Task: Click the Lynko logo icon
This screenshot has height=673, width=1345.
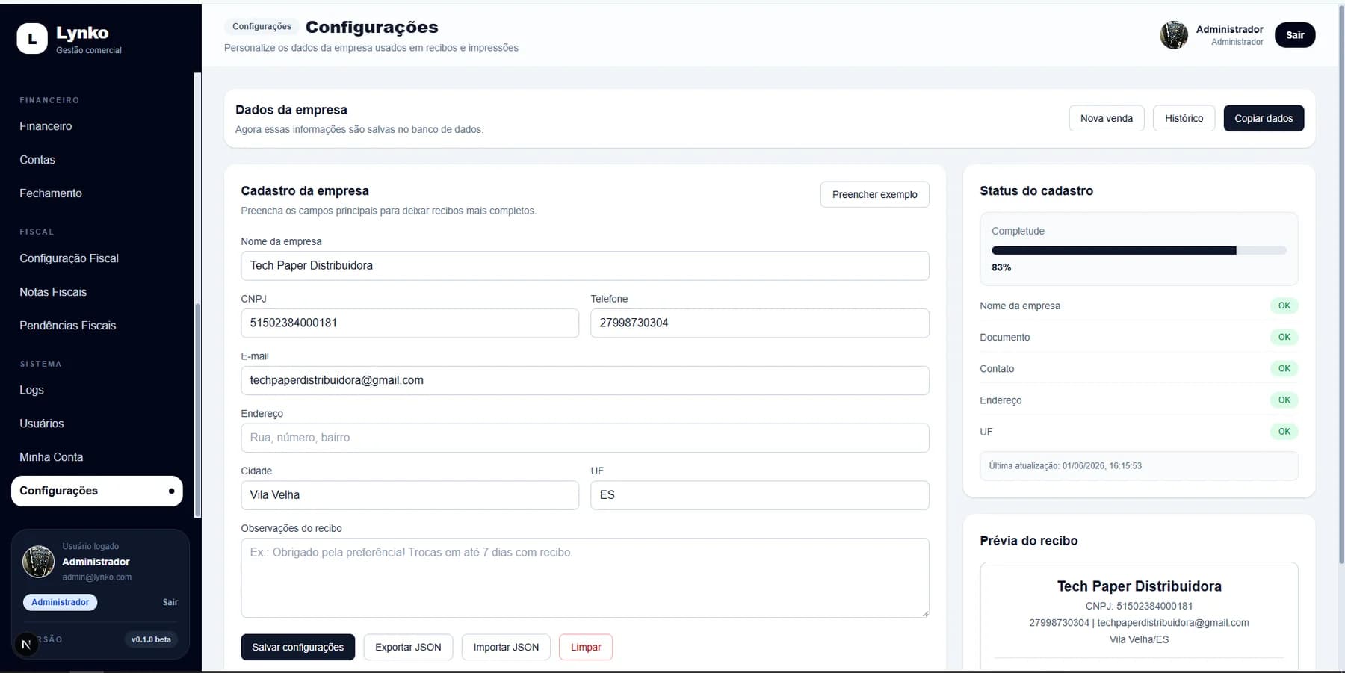Action: [32, 39]
